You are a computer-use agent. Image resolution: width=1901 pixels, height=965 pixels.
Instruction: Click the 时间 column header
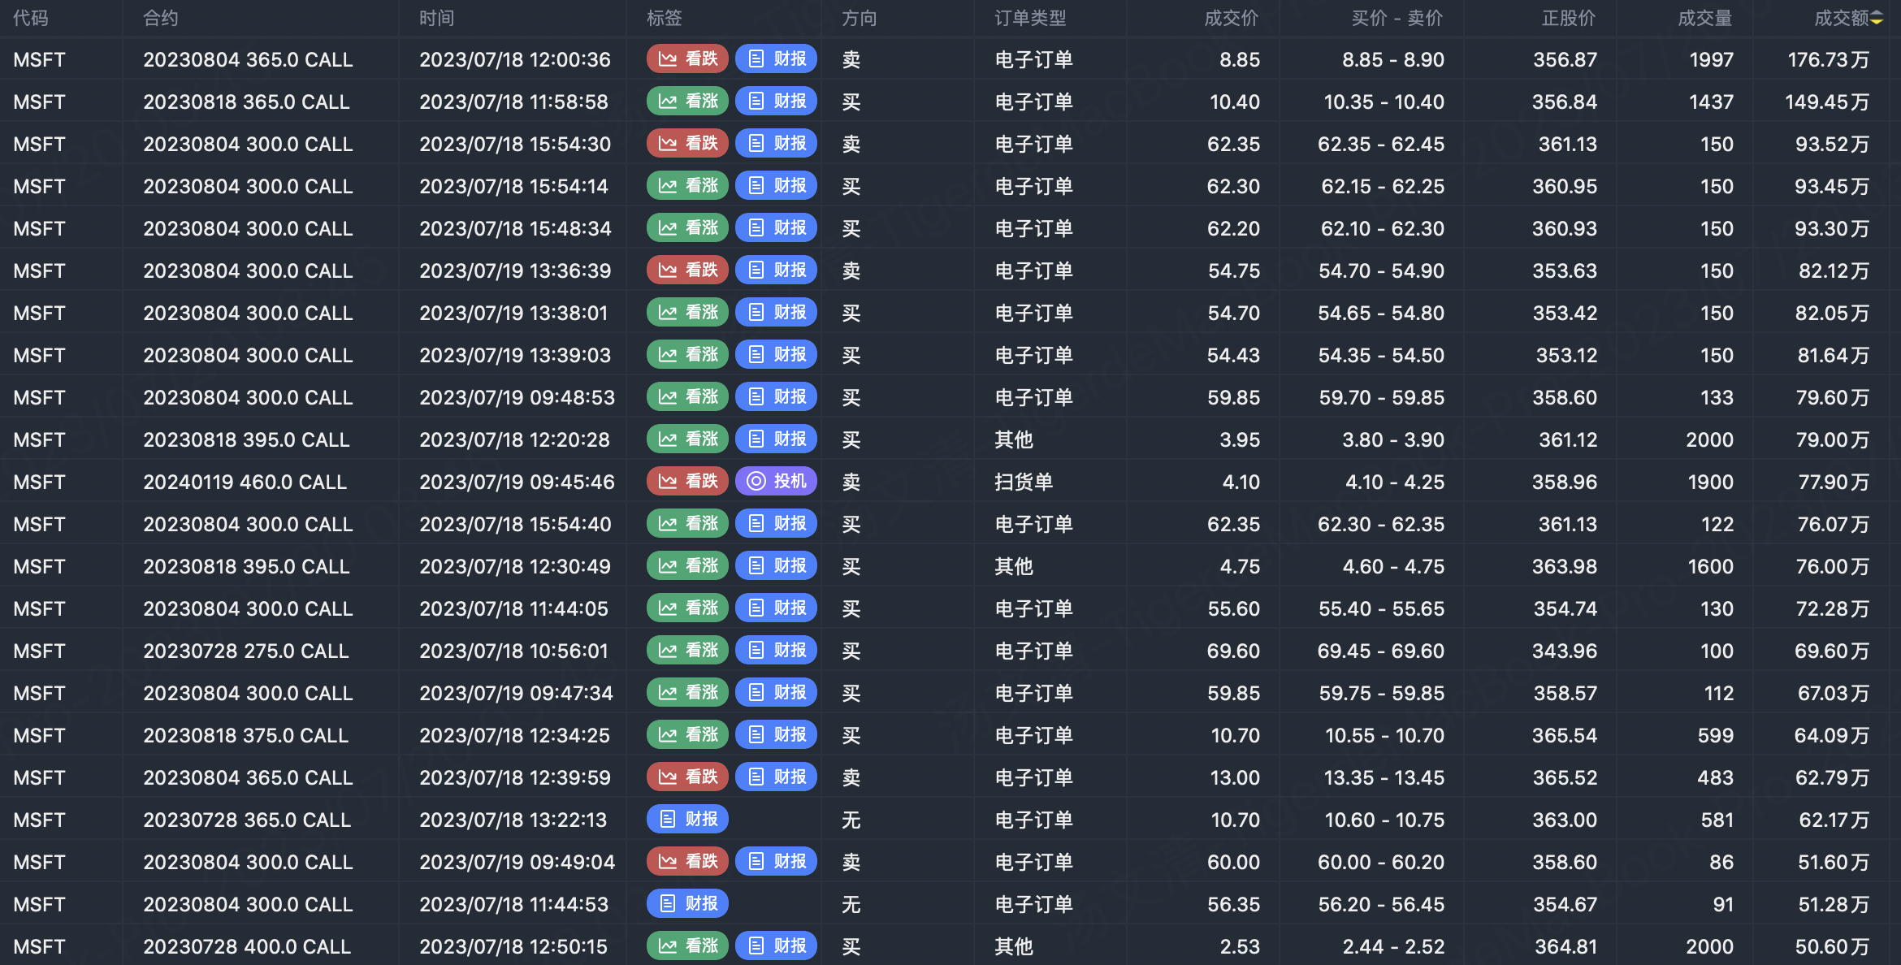[x=437, y=18]
